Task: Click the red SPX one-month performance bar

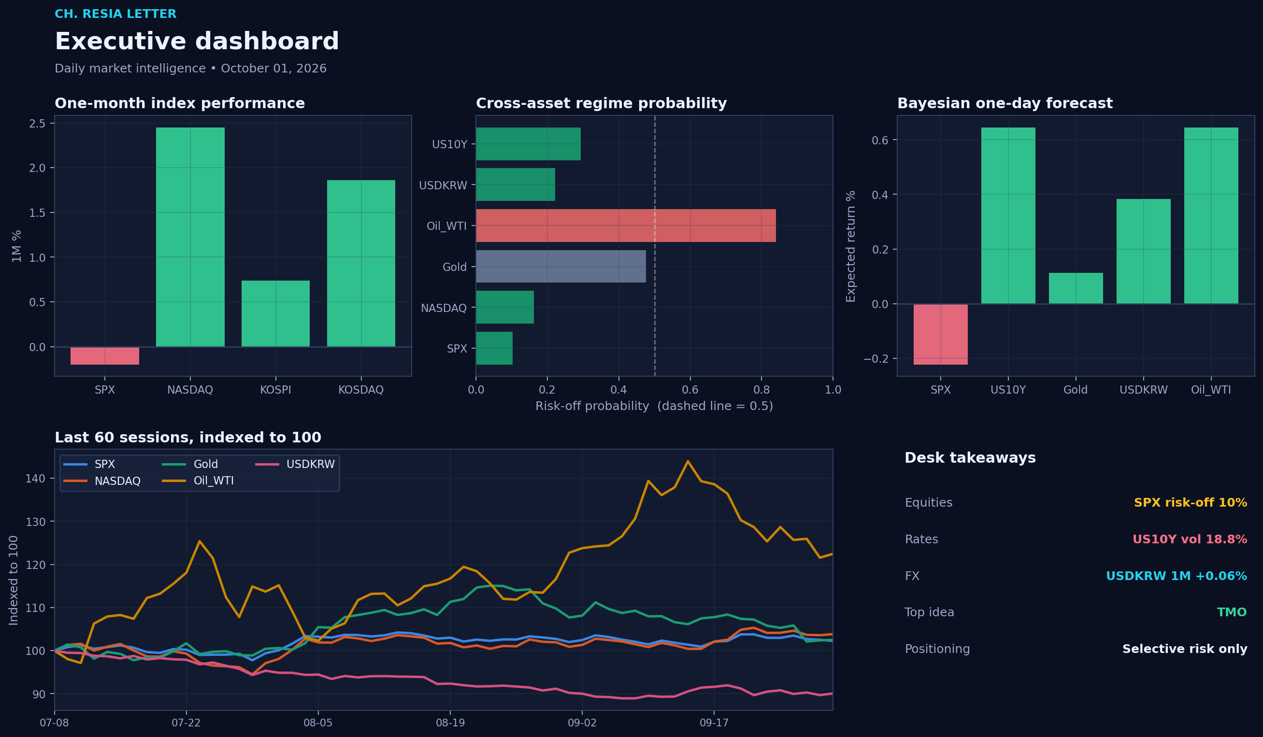Action: 105,356
